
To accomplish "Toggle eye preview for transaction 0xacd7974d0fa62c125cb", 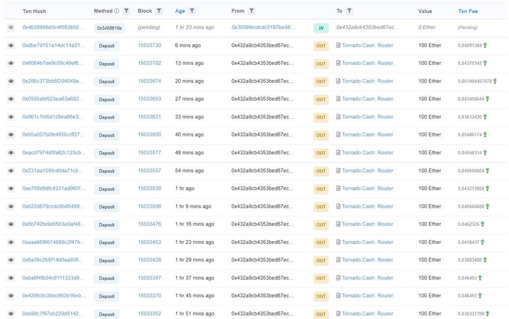I will [x=11, y=153].
